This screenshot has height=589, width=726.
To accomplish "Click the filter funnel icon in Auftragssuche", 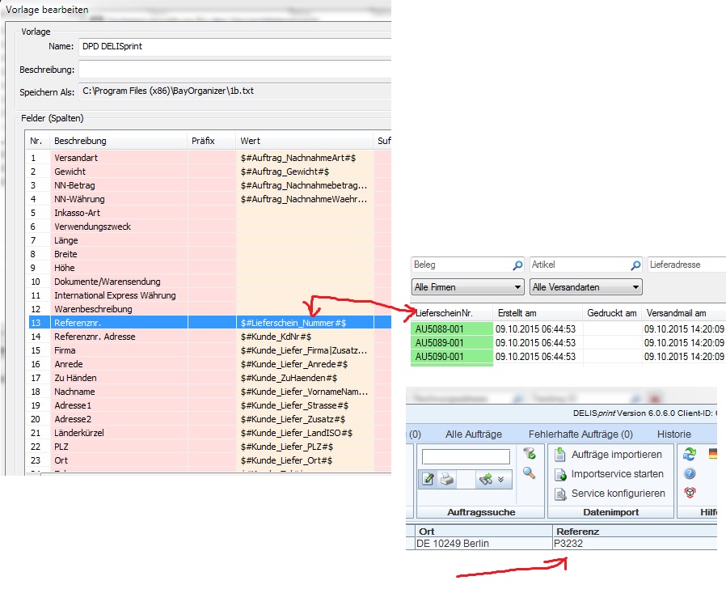I will click(529, 454).
